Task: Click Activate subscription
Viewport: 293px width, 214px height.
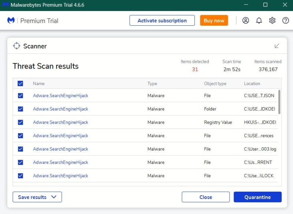Action: coord(162,21)
